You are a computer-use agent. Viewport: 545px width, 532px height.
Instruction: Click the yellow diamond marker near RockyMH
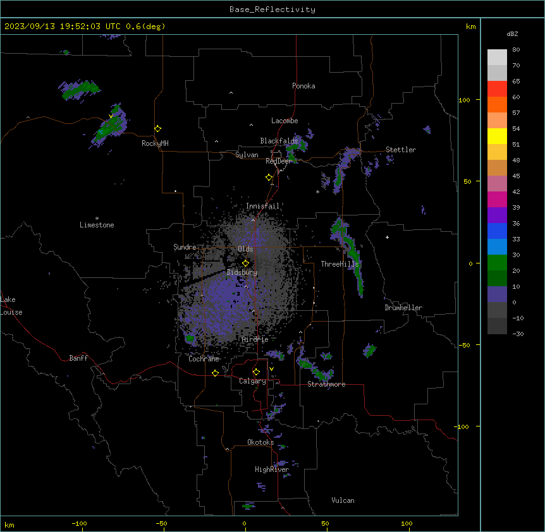click(158, 129)
